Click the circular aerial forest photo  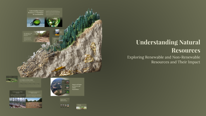click(x=58, y=87)
